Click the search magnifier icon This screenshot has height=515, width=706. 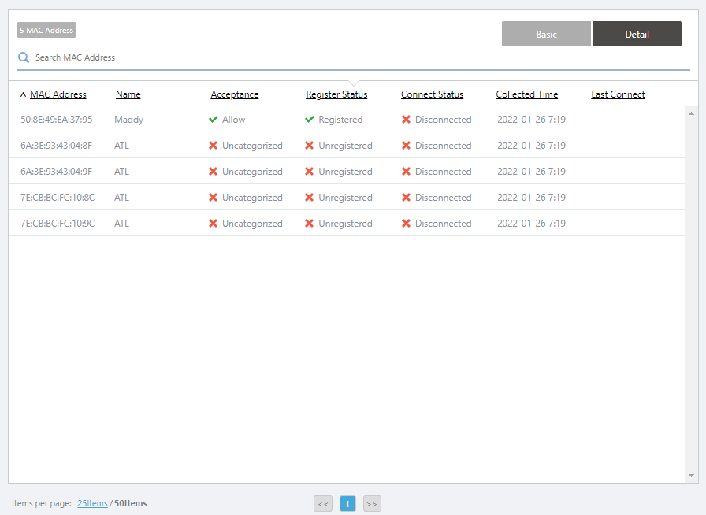coord(24,57)
